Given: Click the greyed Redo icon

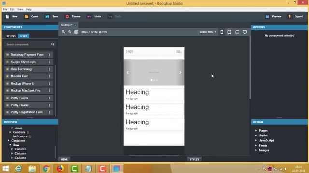Looking at the screenshot, I should coord(110,17).
